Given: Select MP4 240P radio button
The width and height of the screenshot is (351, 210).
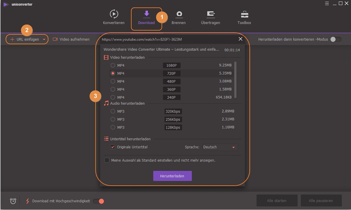Looking at the screenshot, I should (x=113, y=97).
